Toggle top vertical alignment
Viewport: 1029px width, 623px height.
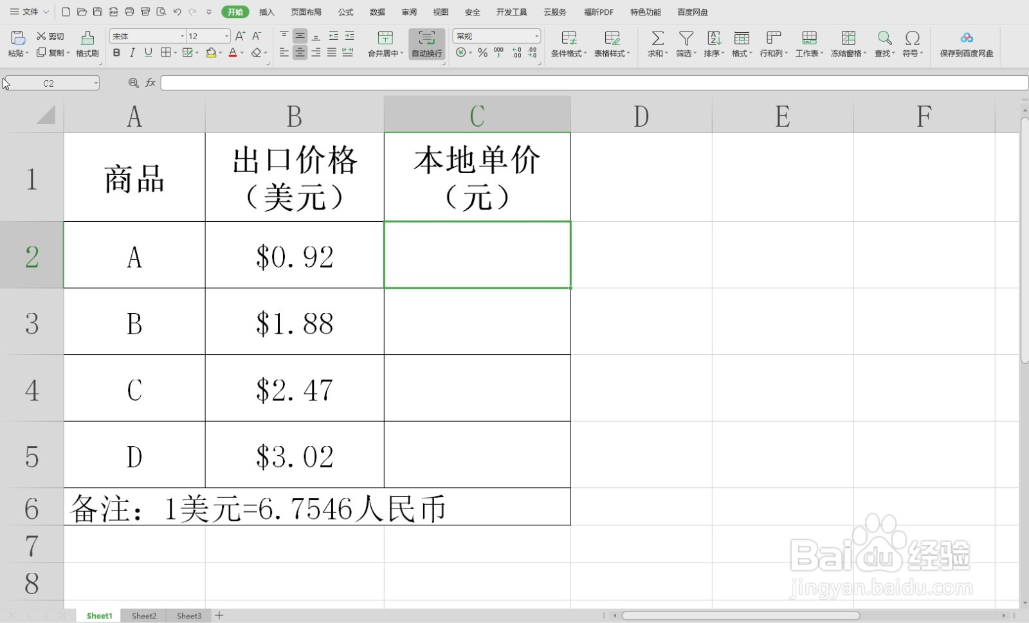pos(284,36)
